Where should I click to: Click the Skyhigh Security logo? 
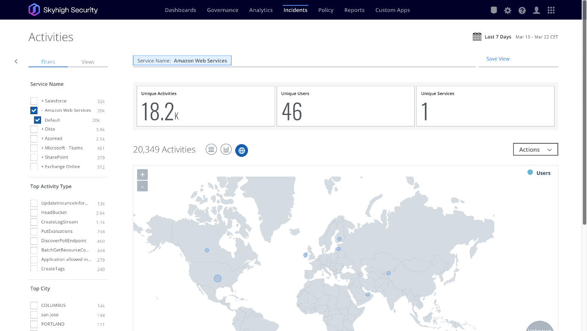63,10
